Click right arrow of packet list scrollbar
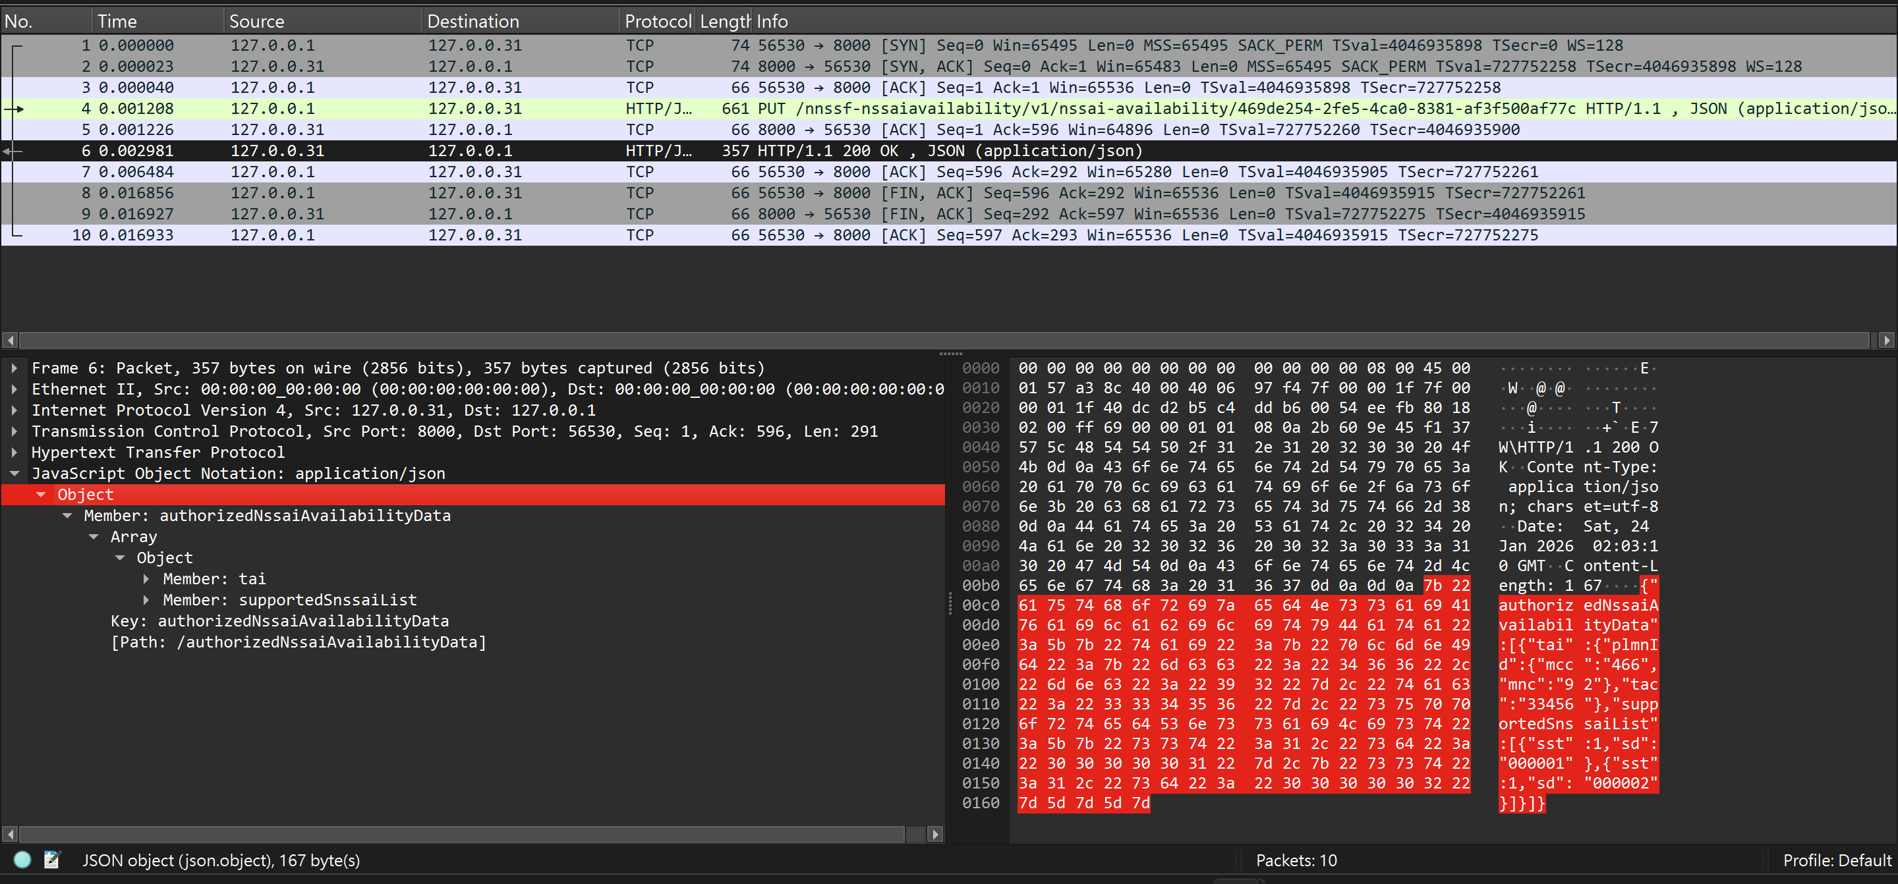1898x884 pixels. [1886, 341]
